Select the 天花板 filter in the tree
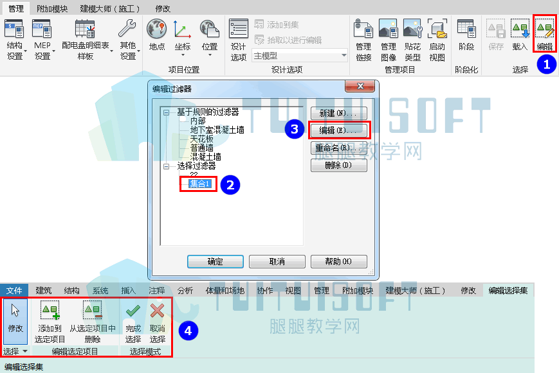This screenshot has width=559, height=373. 201,139
